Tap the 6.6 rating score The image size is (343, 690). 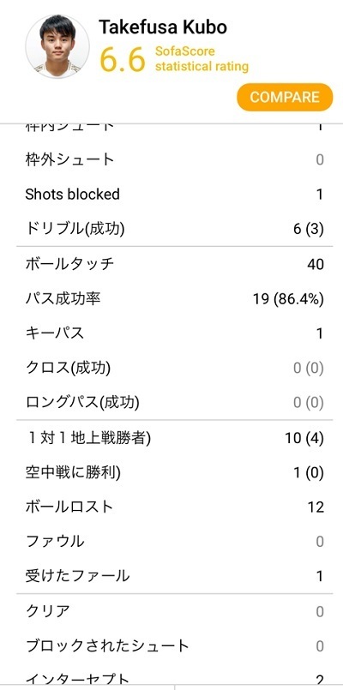[x=123, y=59]
